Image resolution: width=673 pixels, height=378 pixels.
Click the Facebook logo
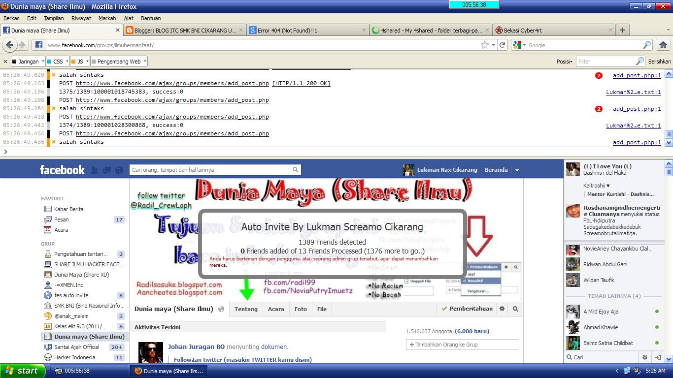click(62, 170)
